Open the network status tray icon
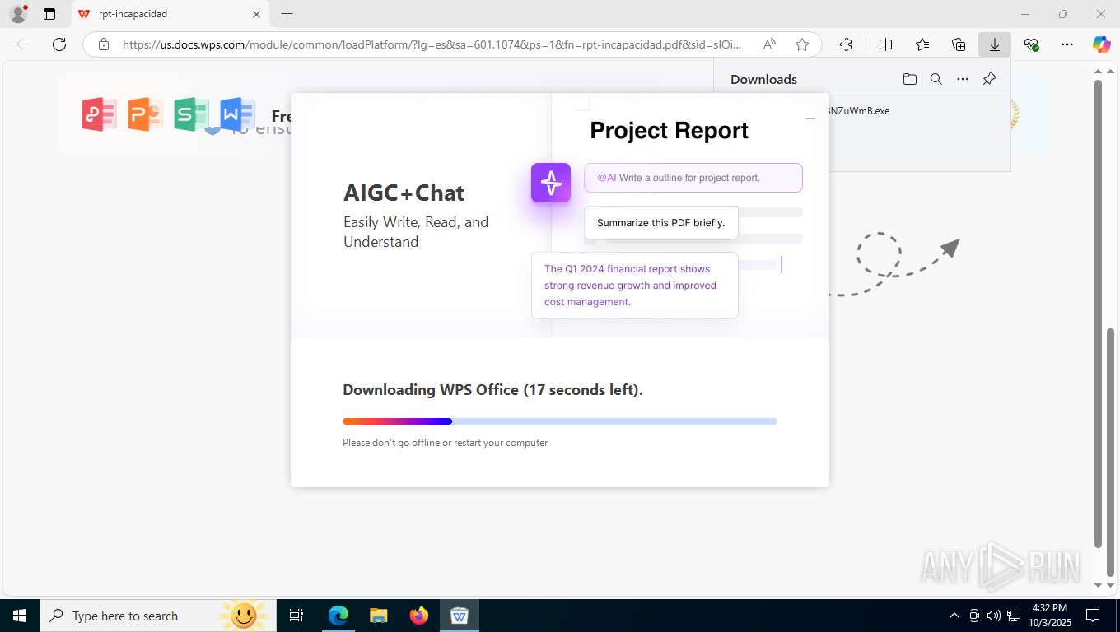 [1014, 616]
